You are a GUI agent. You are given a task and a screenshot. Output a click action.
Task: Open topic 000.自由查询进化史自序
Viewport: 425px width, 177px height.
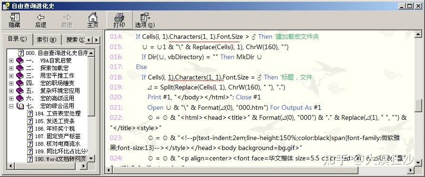click(x=57, y=53)
